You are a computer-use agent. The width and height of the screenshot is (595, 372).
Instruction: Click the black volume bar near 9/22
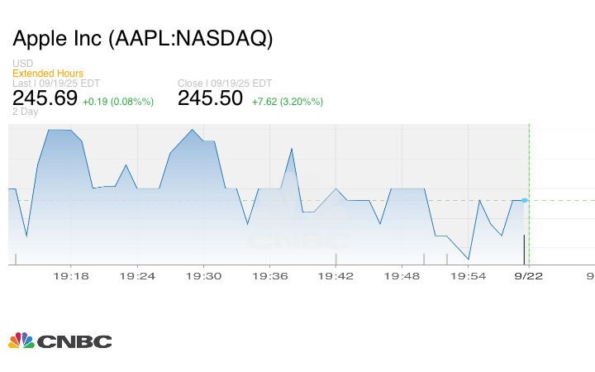pos(524,249)
